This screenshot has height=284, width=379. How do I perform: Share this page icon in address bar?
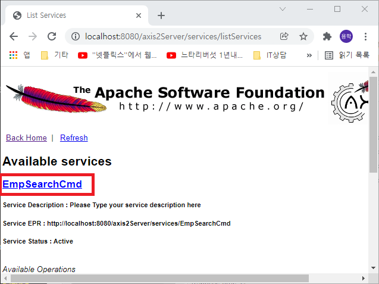pos(284,36)
